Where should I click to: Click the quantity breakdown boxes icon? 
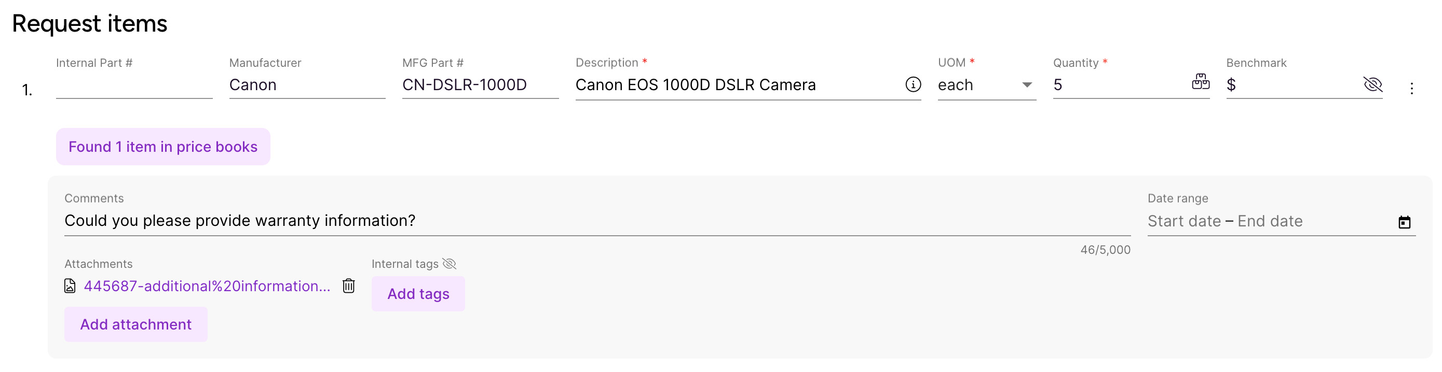[x=1200, y=81]
